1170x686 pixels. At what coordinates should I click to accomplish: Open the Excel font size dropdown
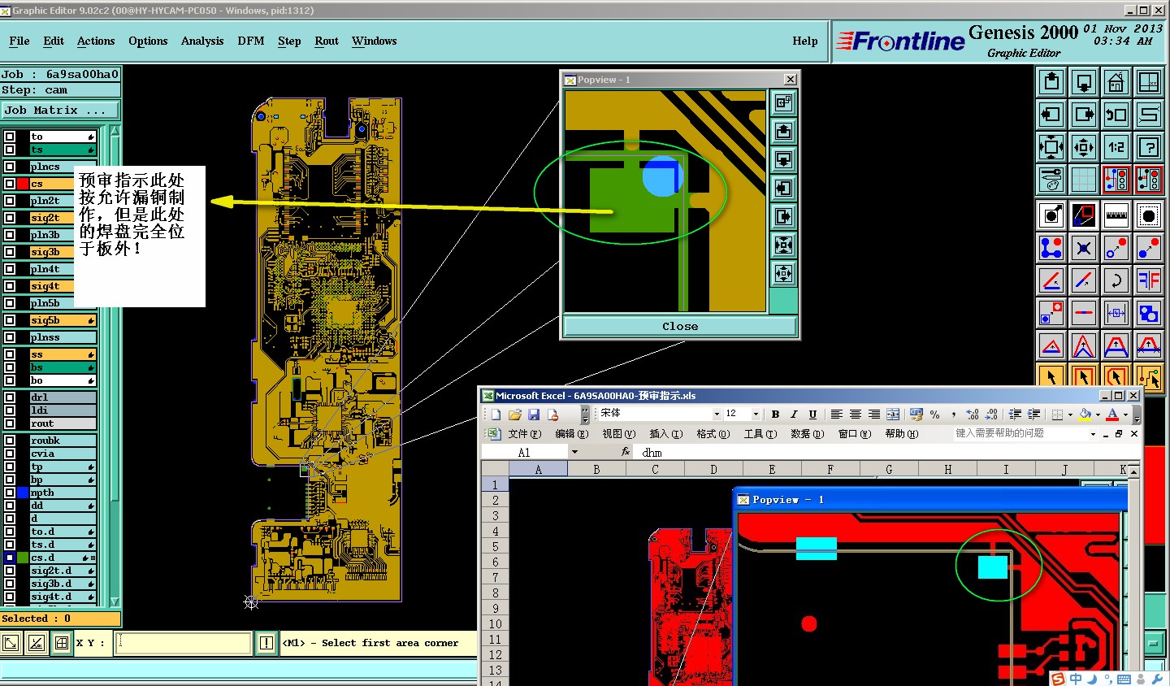tap(756, 414)
